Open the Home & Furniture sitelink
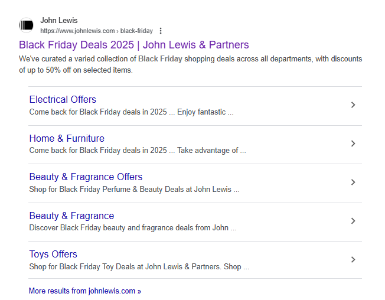 67,138
